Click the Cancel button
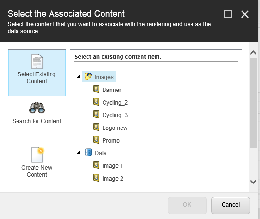This screenshot has width=260, height=219. click(x=231, y=205)
